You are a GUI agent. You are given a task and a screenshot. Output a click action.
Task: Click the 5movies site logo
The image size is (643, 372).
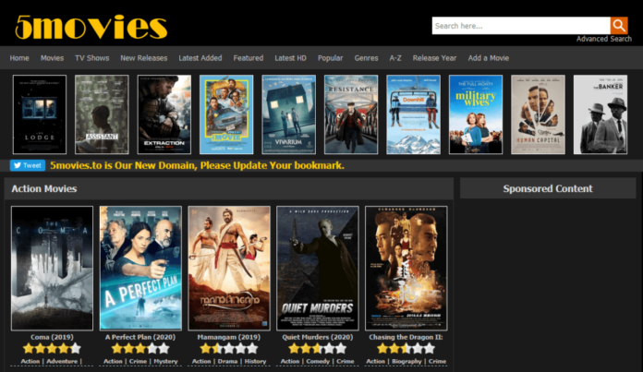91,27
